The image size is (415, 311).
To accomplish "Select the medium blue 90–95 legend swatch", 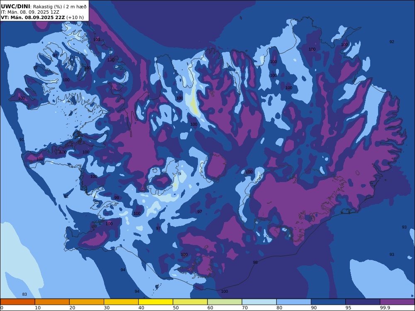I will [x=328, y=302].
